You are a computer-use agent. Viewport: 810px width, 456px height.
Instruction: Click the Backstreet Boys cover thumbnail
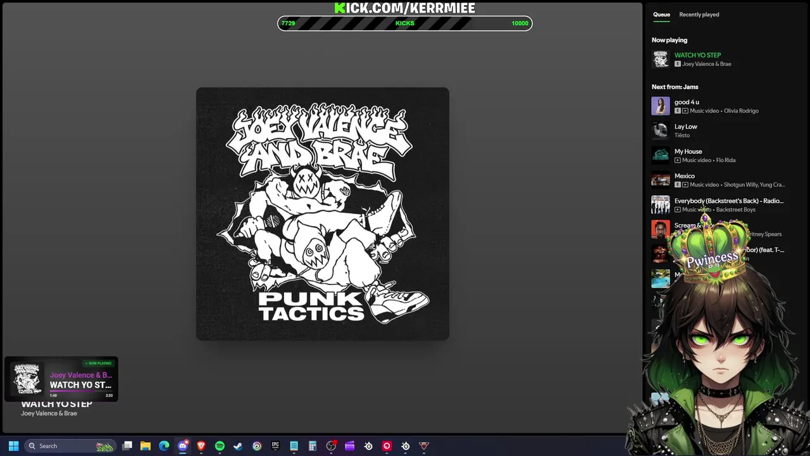coord(661,205)
